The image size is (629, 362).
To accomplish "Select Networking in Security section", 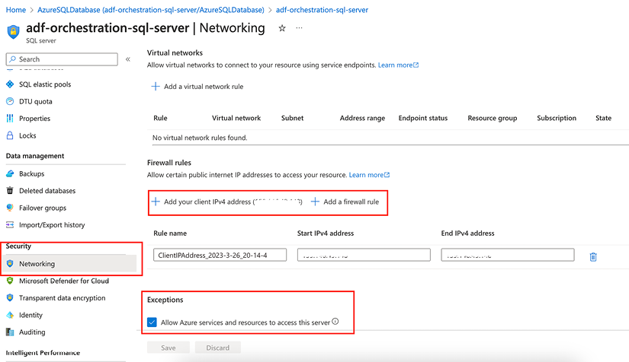I will tap(37, 264).
